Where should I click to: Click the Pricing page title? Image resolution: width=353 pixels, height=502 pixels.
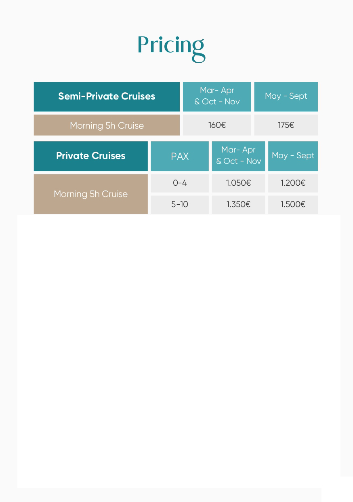171,46
